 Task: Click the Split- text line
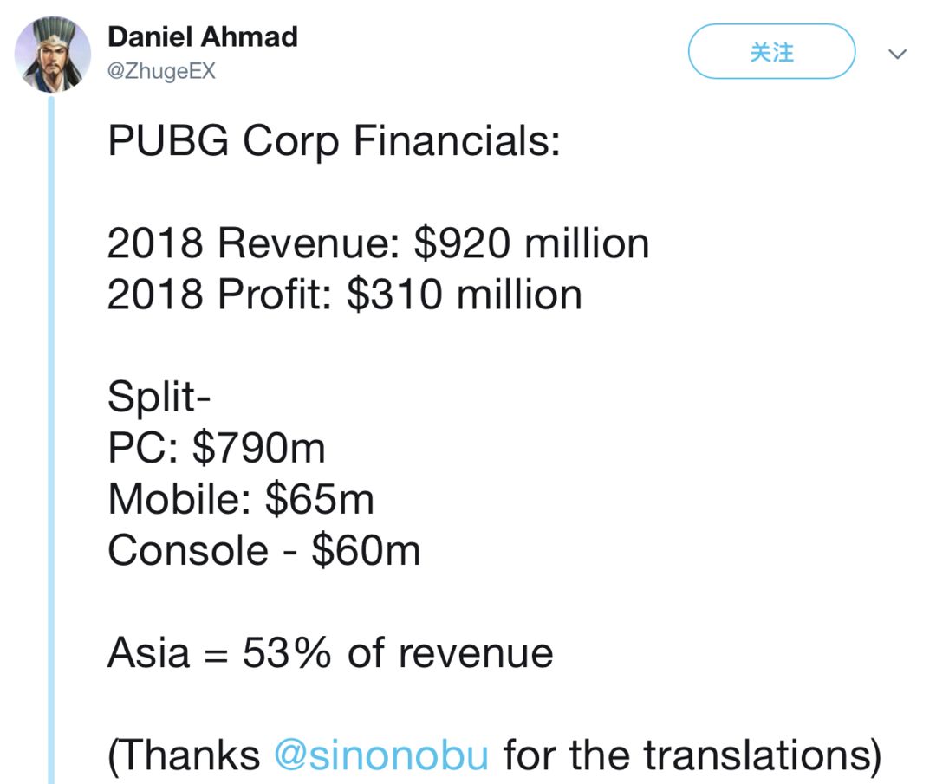tap(159, 397)
